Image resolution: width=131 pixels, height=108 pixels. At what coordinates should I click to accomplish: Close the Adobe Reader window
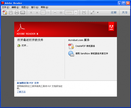click(x=128, y=3)
